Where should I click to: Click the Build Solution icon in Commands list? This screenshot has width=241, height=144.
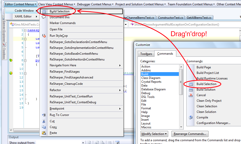[191, 90]
